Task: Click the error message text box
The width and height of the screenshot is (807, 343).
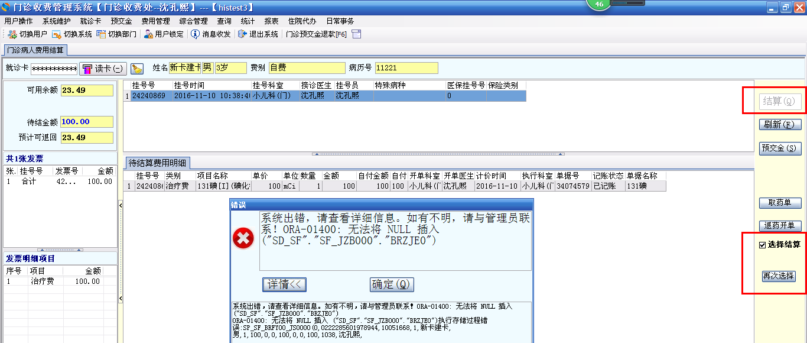Action: click(x=395, y=240)
